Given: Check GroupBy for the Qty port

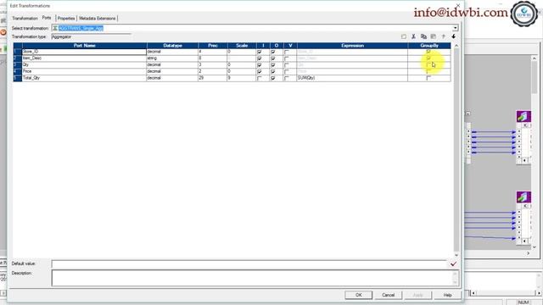Looking at the screenshot, I should [x=428, y=64].
